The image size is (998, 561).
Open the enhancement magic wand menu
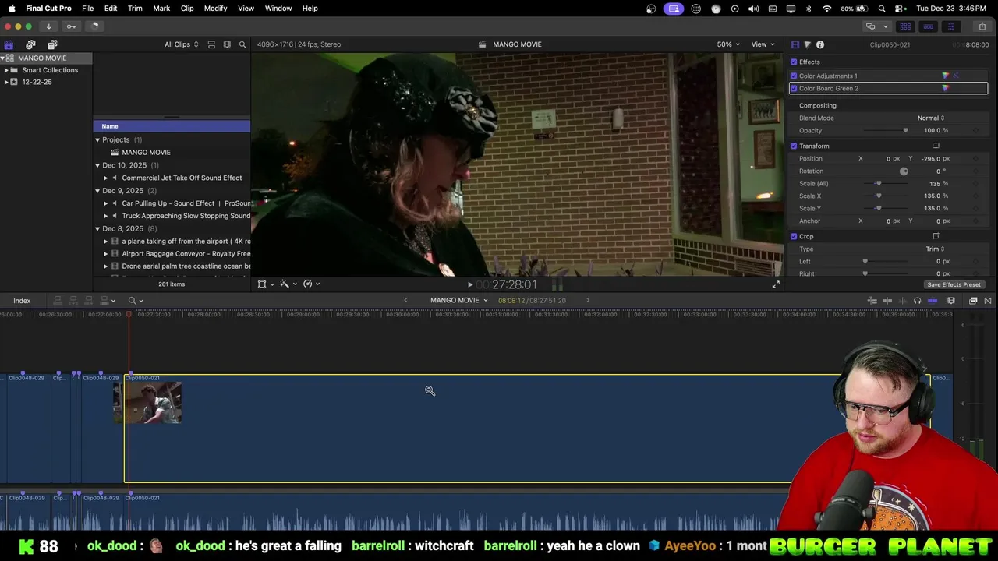[x=288, y=284]
